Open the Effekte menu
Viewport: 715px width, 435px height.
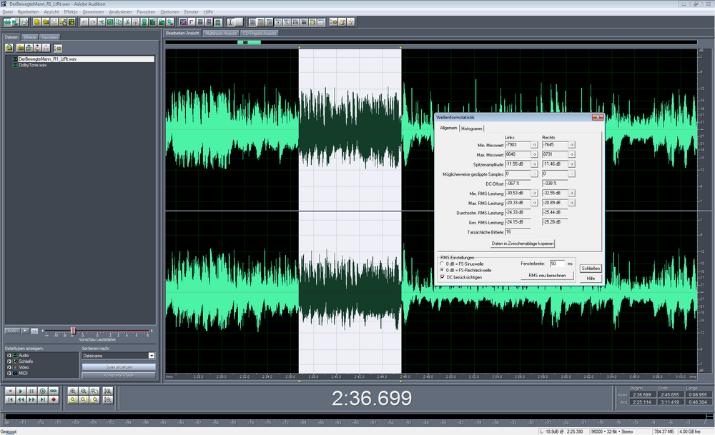71,12
